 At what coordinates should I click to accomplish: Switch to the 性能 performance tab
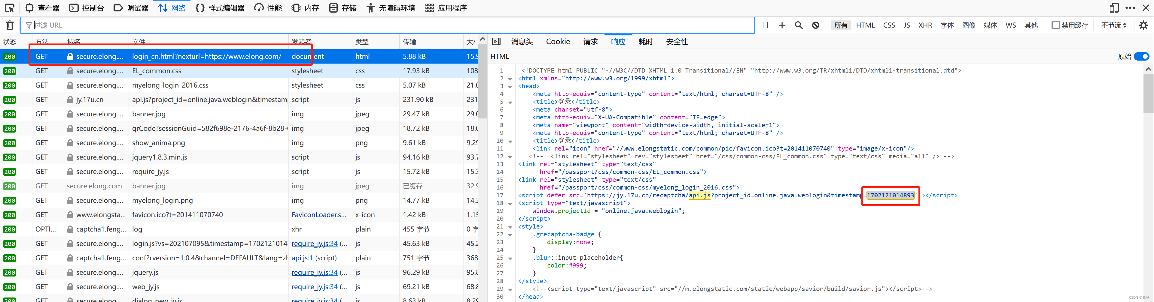point(268,7)
